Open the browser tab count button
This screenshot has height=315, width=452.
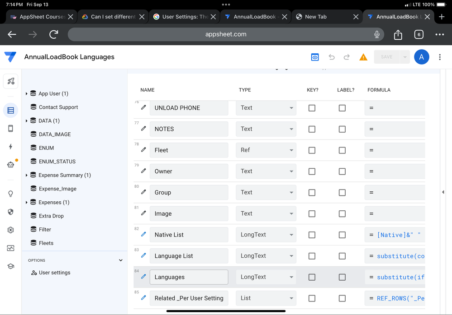click(x=419, y=34)
